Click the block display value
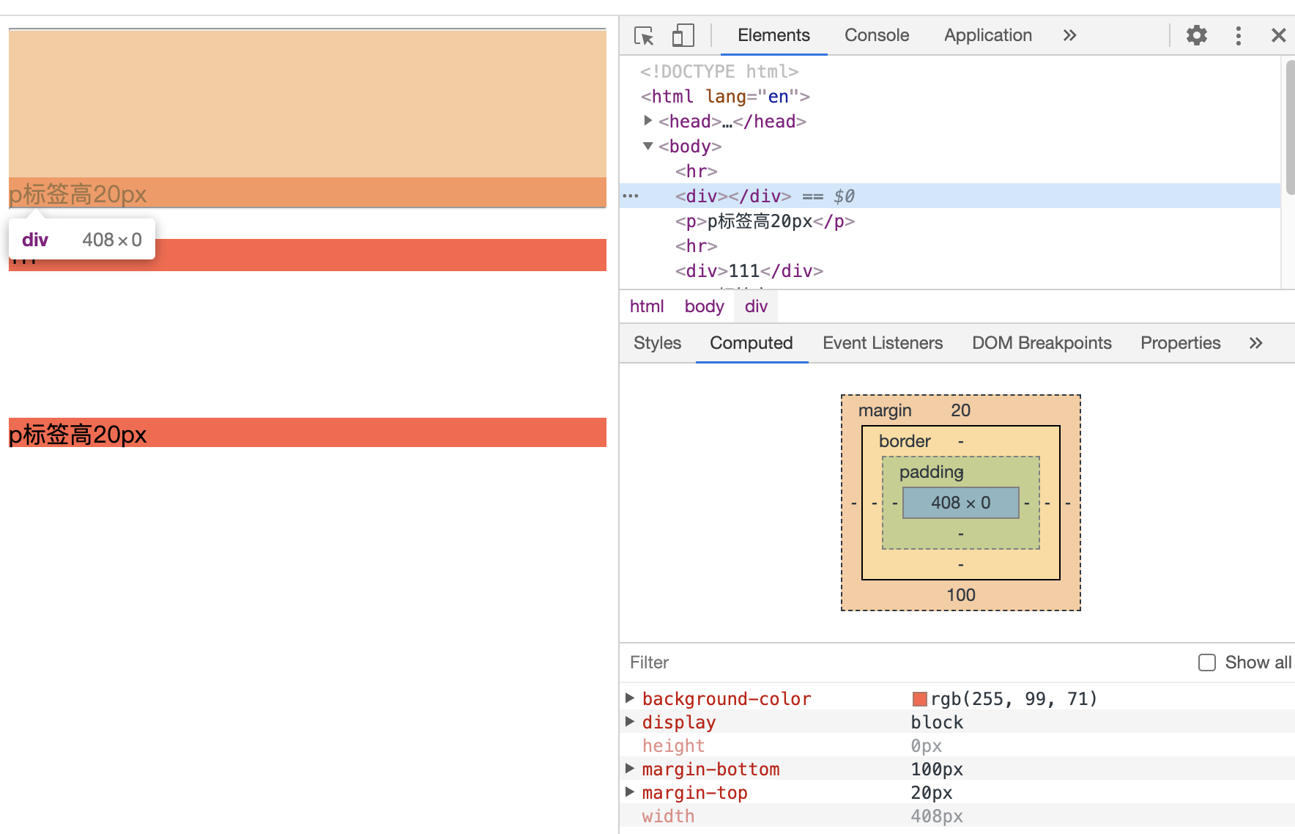1295x834 pixels. tap(937, 722)
